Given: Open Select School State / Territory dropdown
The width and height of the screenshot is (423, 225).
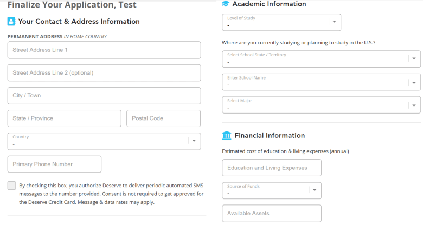Looking at the screenshot, I should 321,58.
